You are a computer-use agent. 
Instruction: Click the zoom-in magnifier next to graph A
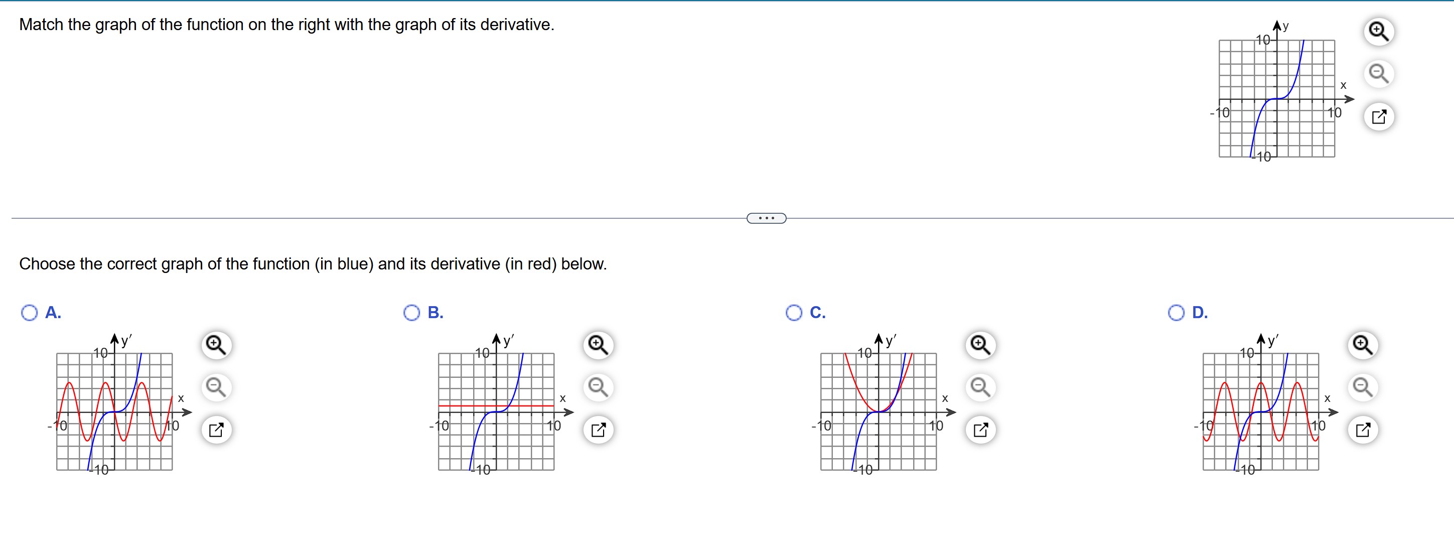216,344
